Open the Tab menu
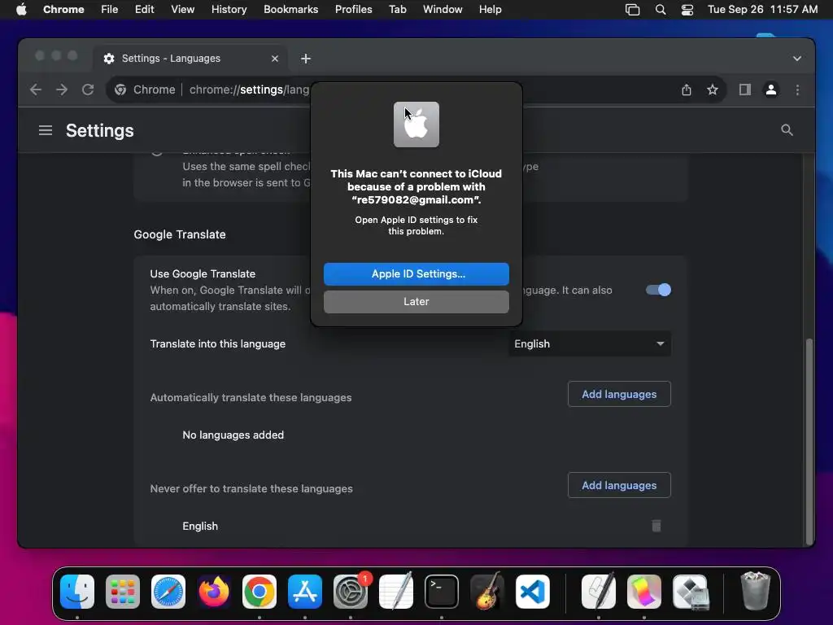 point(397,10)
